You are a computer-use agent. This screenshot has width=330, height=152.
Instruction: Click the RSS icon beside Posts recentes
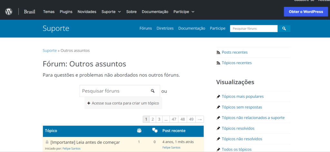pos(218,52)
